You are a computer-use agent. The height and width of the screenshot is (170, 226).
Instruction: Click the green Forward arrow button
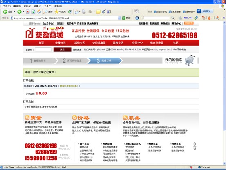point(19,12)
